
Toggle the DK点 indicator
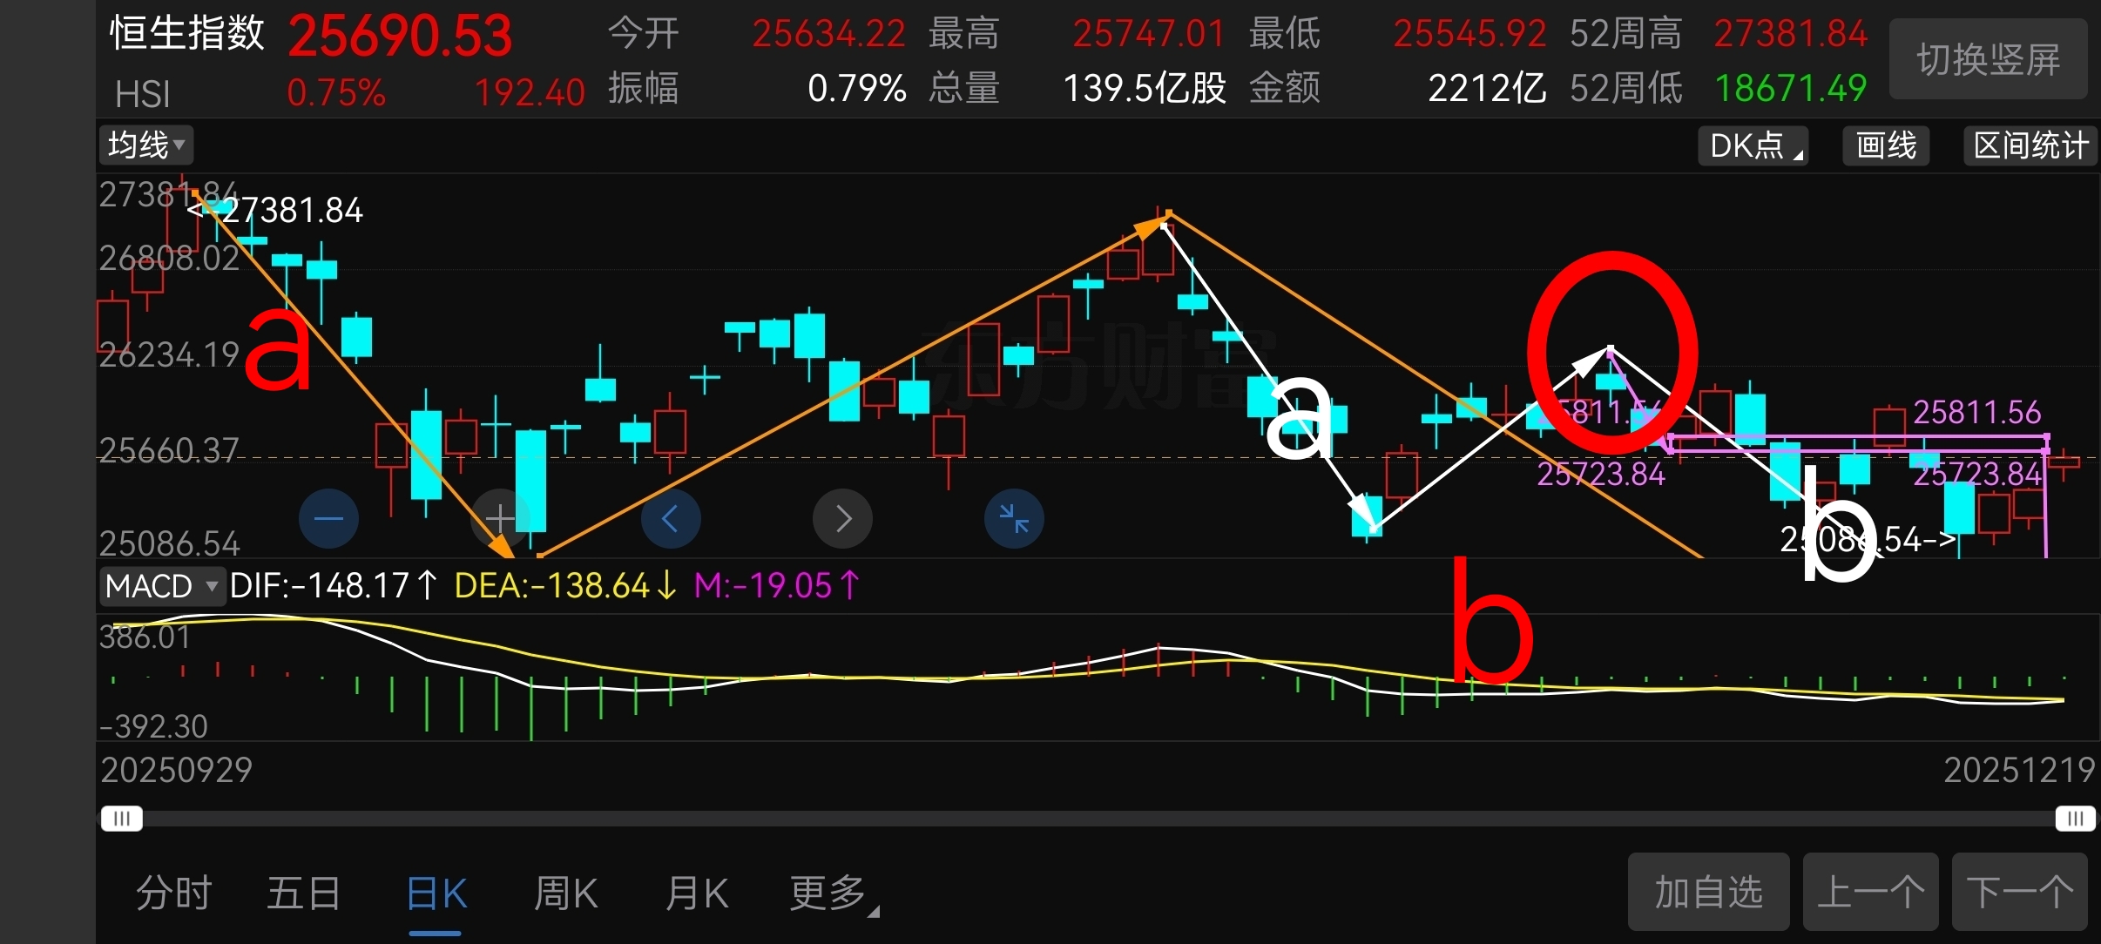pyautogui.click(x=1753, y=145)
